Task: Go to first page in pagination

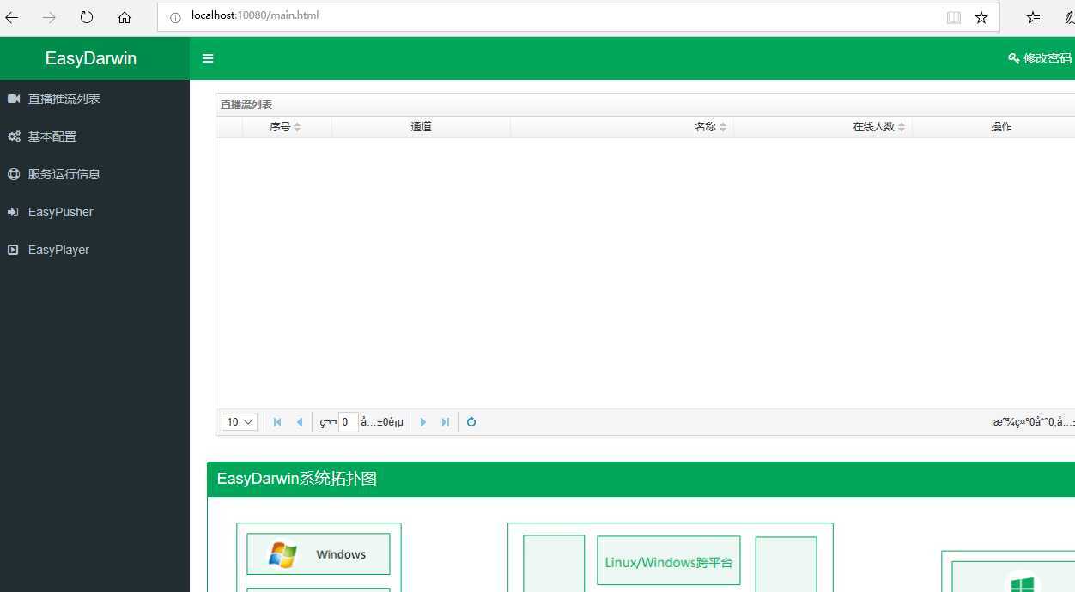Action: pos(277,422)
